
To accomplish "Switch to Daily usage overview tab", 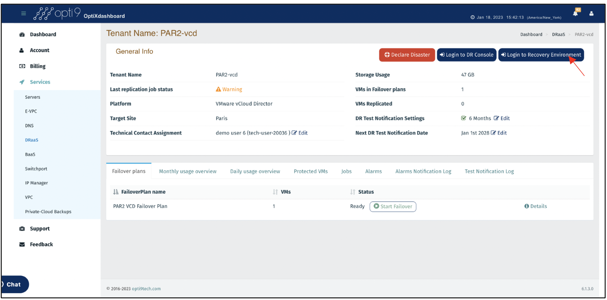I will 255,171.
